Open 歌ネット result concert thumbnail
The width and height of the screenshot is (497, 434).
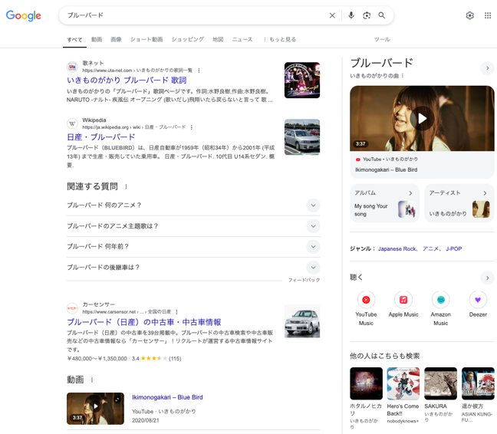coord(302,81)
